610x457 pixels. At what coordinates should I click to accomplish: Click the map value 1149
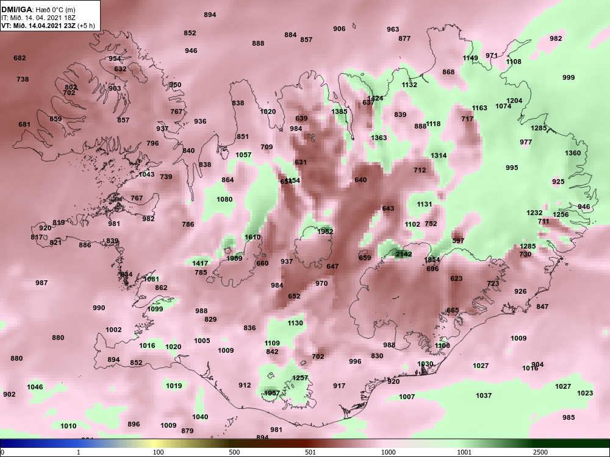point(470,58)
